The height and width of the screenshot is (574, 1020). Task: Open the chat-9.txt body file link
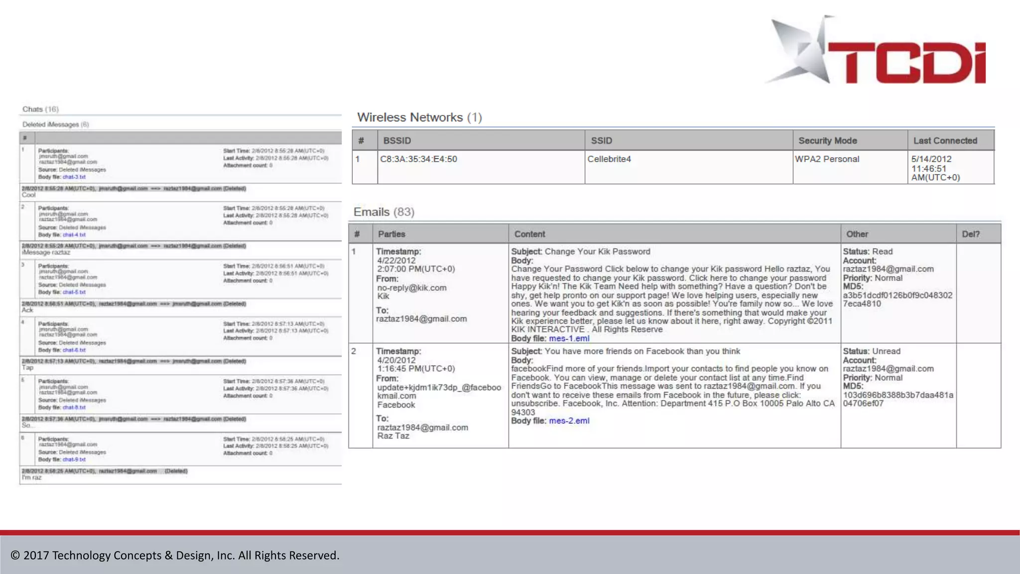pos(74,459)
